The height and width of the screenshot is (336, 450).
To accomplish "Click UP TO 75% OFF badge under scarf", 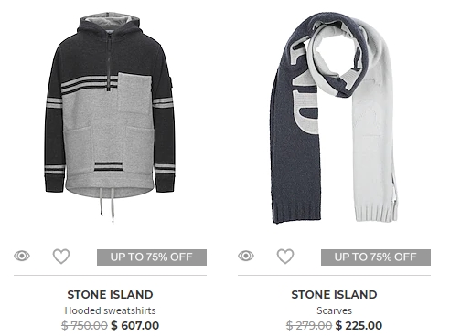I will [x=376, y=257].
